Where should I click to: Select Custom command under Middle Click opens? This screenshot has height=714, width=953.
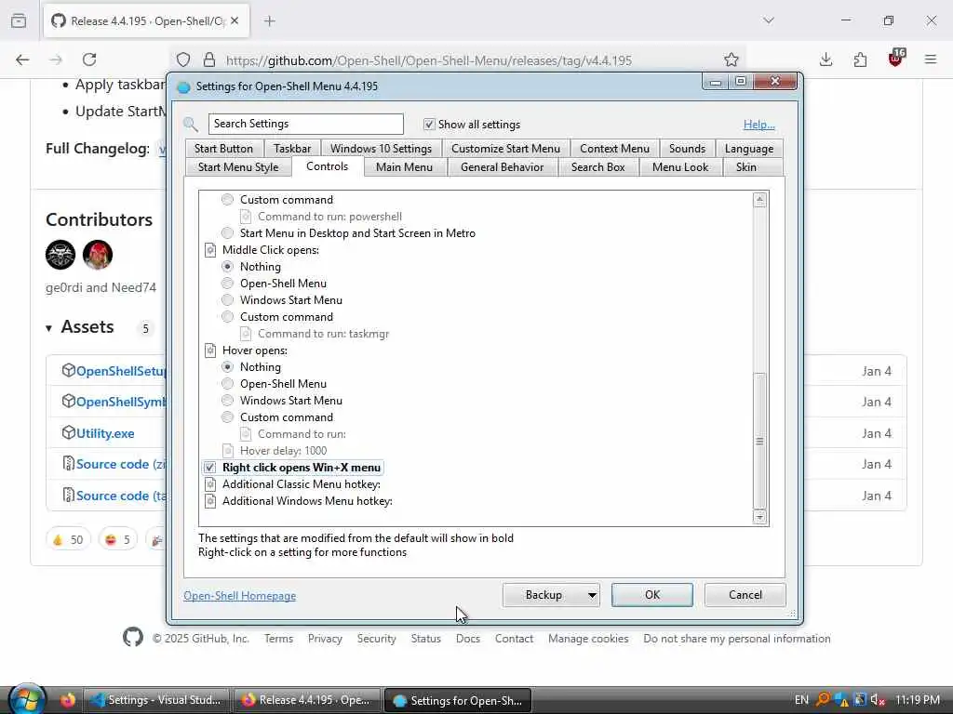click(x=227, y=317)
